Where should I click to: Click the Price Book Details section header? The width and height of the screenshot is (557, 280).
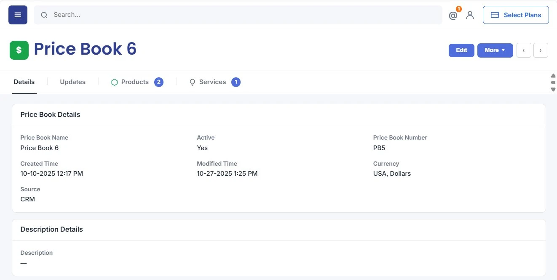tap(50, 114)
